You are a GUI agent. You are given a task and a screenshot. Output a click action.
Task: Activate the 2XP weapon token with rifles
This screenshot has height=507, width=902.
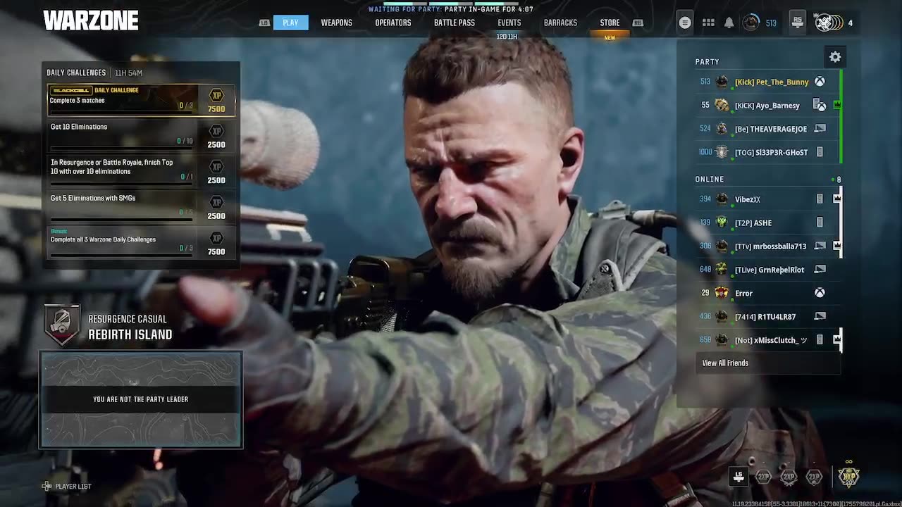coord(789,477)
